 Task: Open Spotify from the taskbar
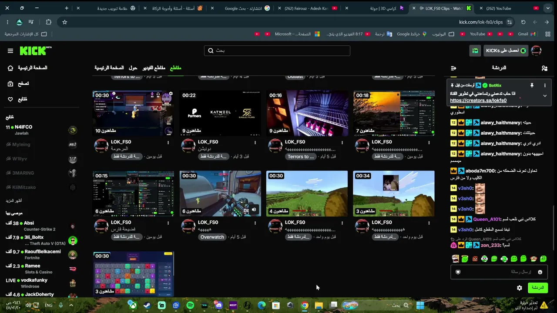190,305
